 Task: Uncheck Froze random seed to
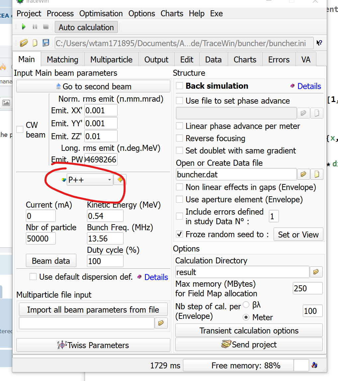coord(179,234)
